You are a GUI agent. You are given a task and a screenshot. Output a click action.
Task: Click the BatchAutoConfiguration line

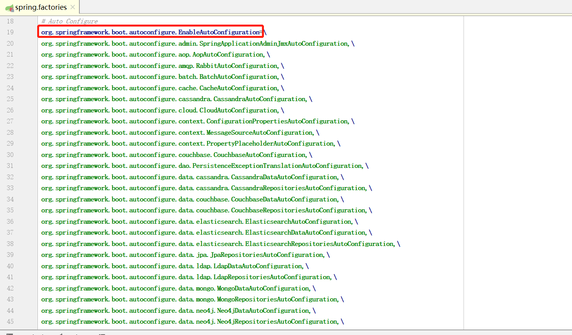coord(163,77)
